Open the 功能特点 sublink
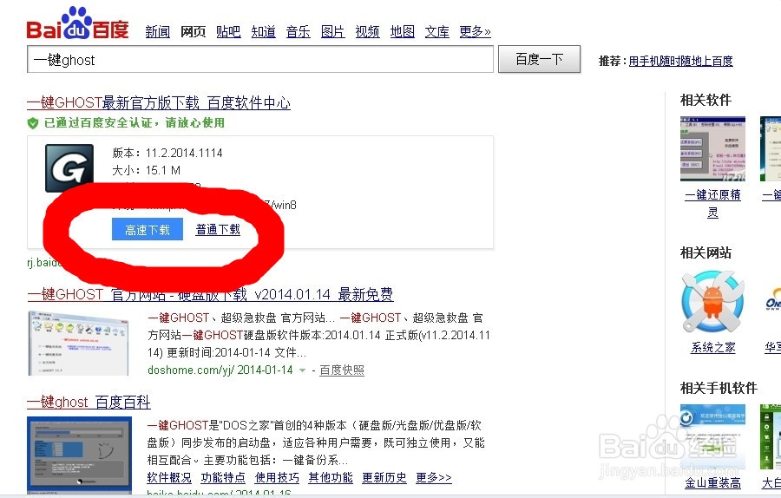 (223, 477)
